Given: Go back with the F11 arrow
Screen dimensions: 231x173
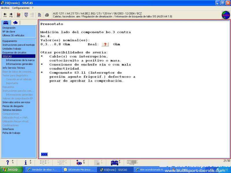Looking at the screenshot, I should click(5, 15).
